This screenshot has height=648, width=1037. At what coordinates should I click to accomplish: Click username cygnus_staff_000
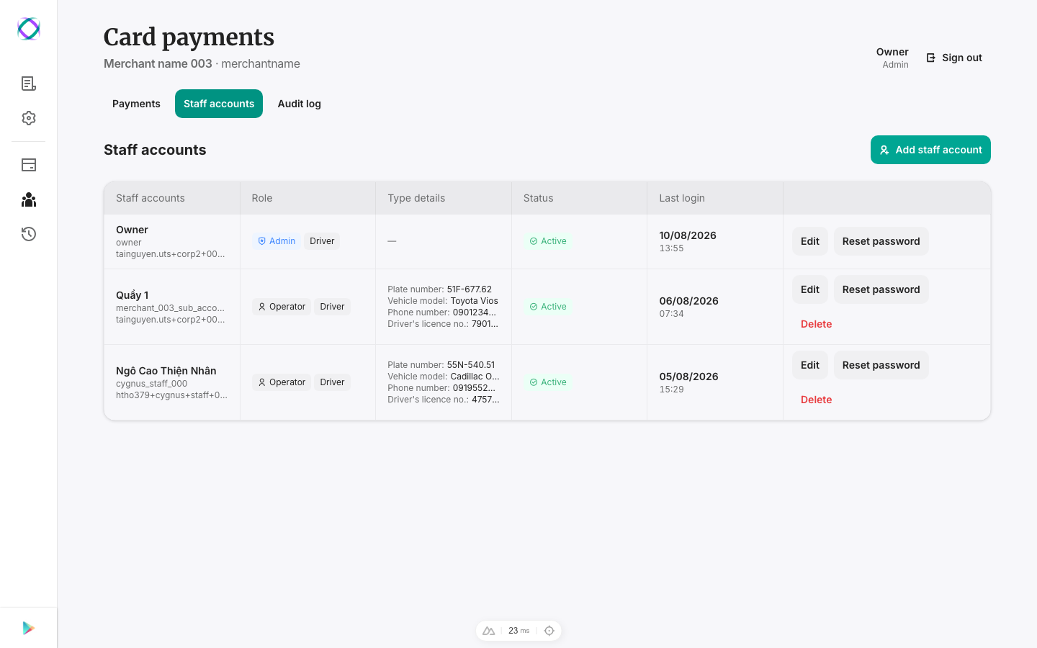152,384
